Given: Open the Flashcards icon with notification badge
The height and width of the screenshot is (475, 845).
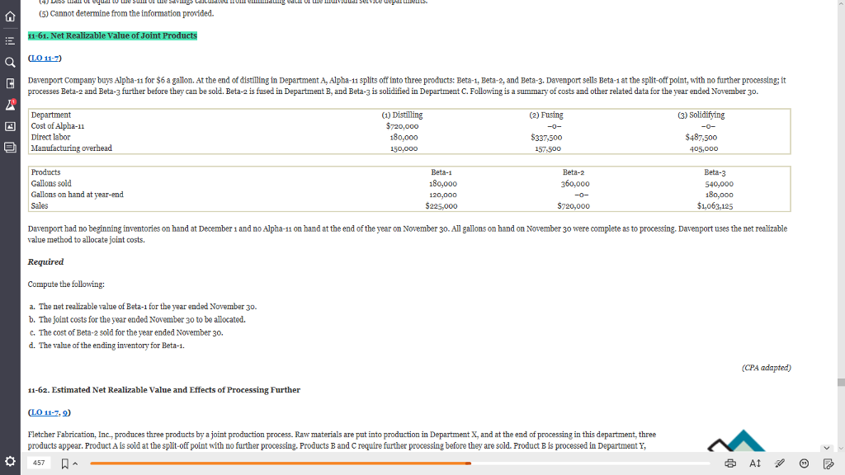Looking at the screenshot, I should [x=10, y=105].
